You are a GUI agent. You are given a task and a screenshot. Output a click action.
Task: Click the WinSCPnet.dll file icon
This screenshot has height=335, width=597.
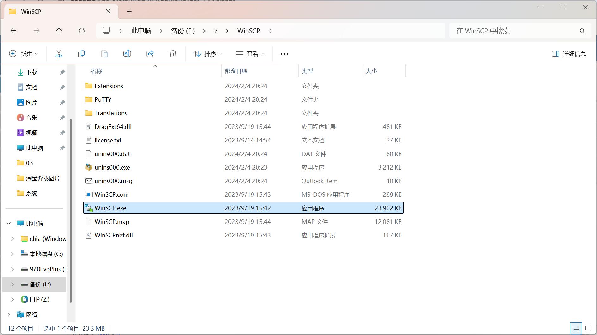[89, 235]
